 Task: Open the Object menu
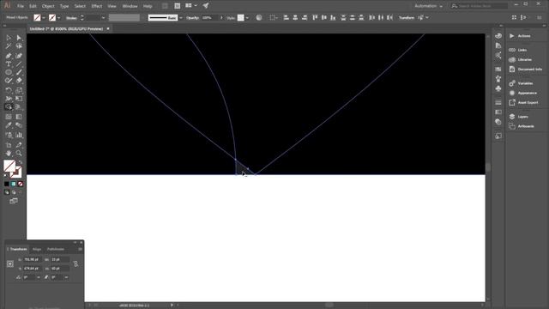tap(48, 6)
